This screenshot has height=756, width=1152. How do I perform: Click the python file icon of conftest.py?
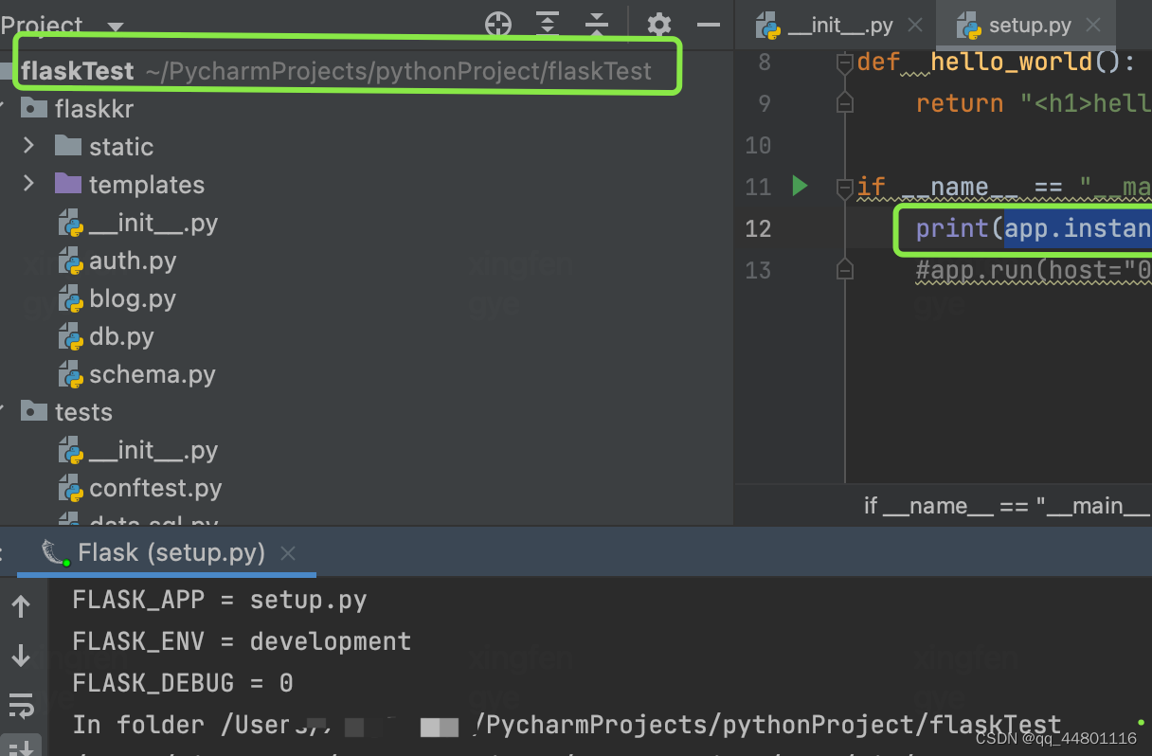click(70, 489)
